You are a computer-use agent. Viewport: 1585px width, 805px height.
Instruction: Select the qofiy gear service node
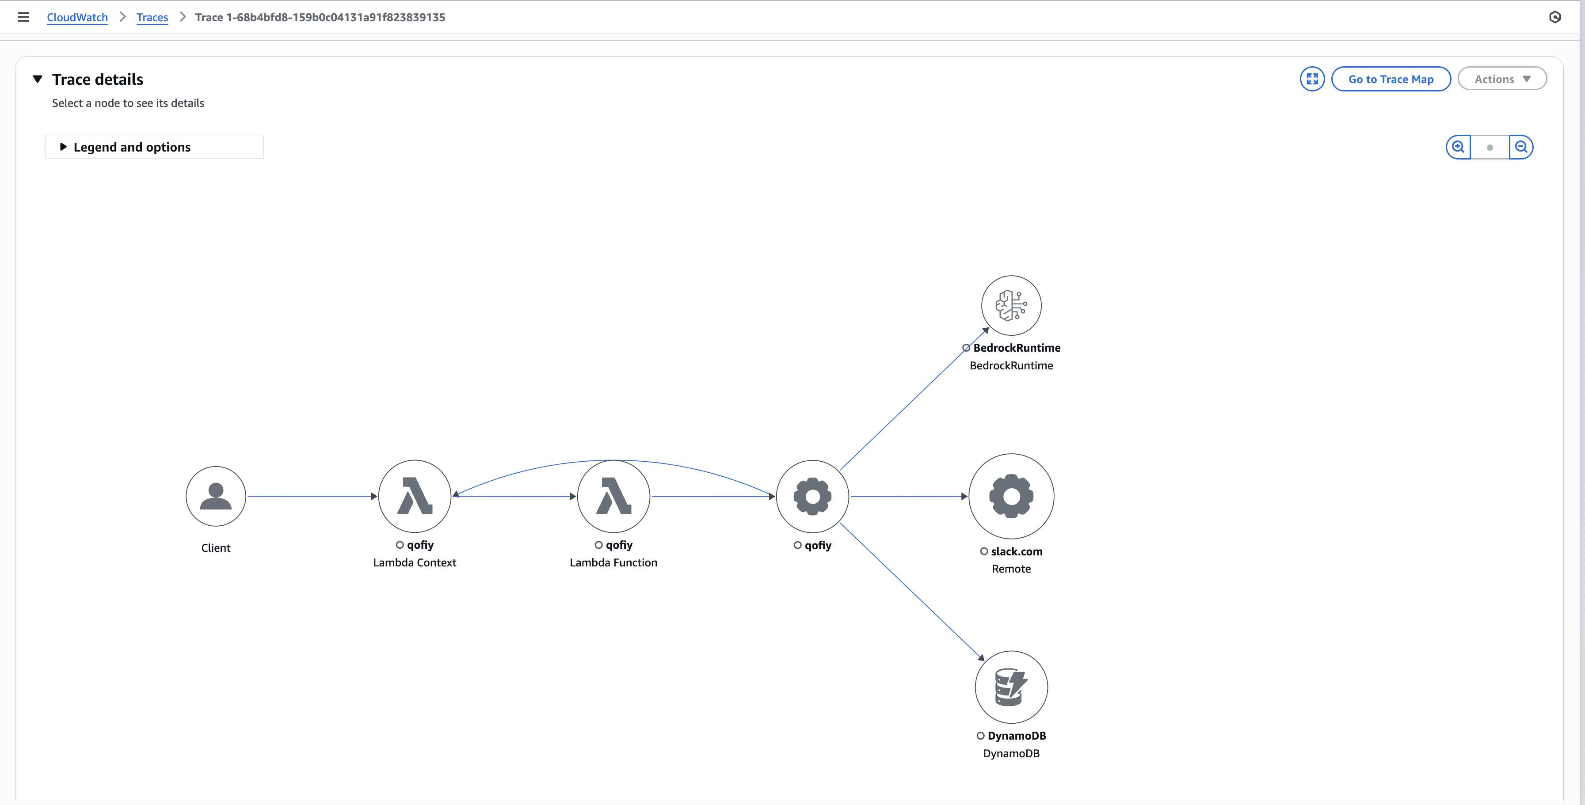813,496
